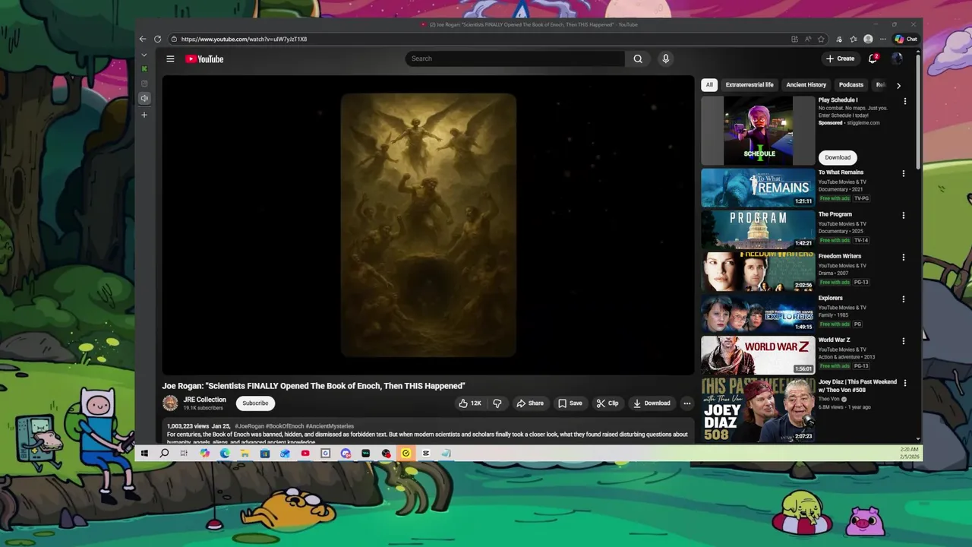Open options menu for Freedom Writers

click(x=904, y=257)
